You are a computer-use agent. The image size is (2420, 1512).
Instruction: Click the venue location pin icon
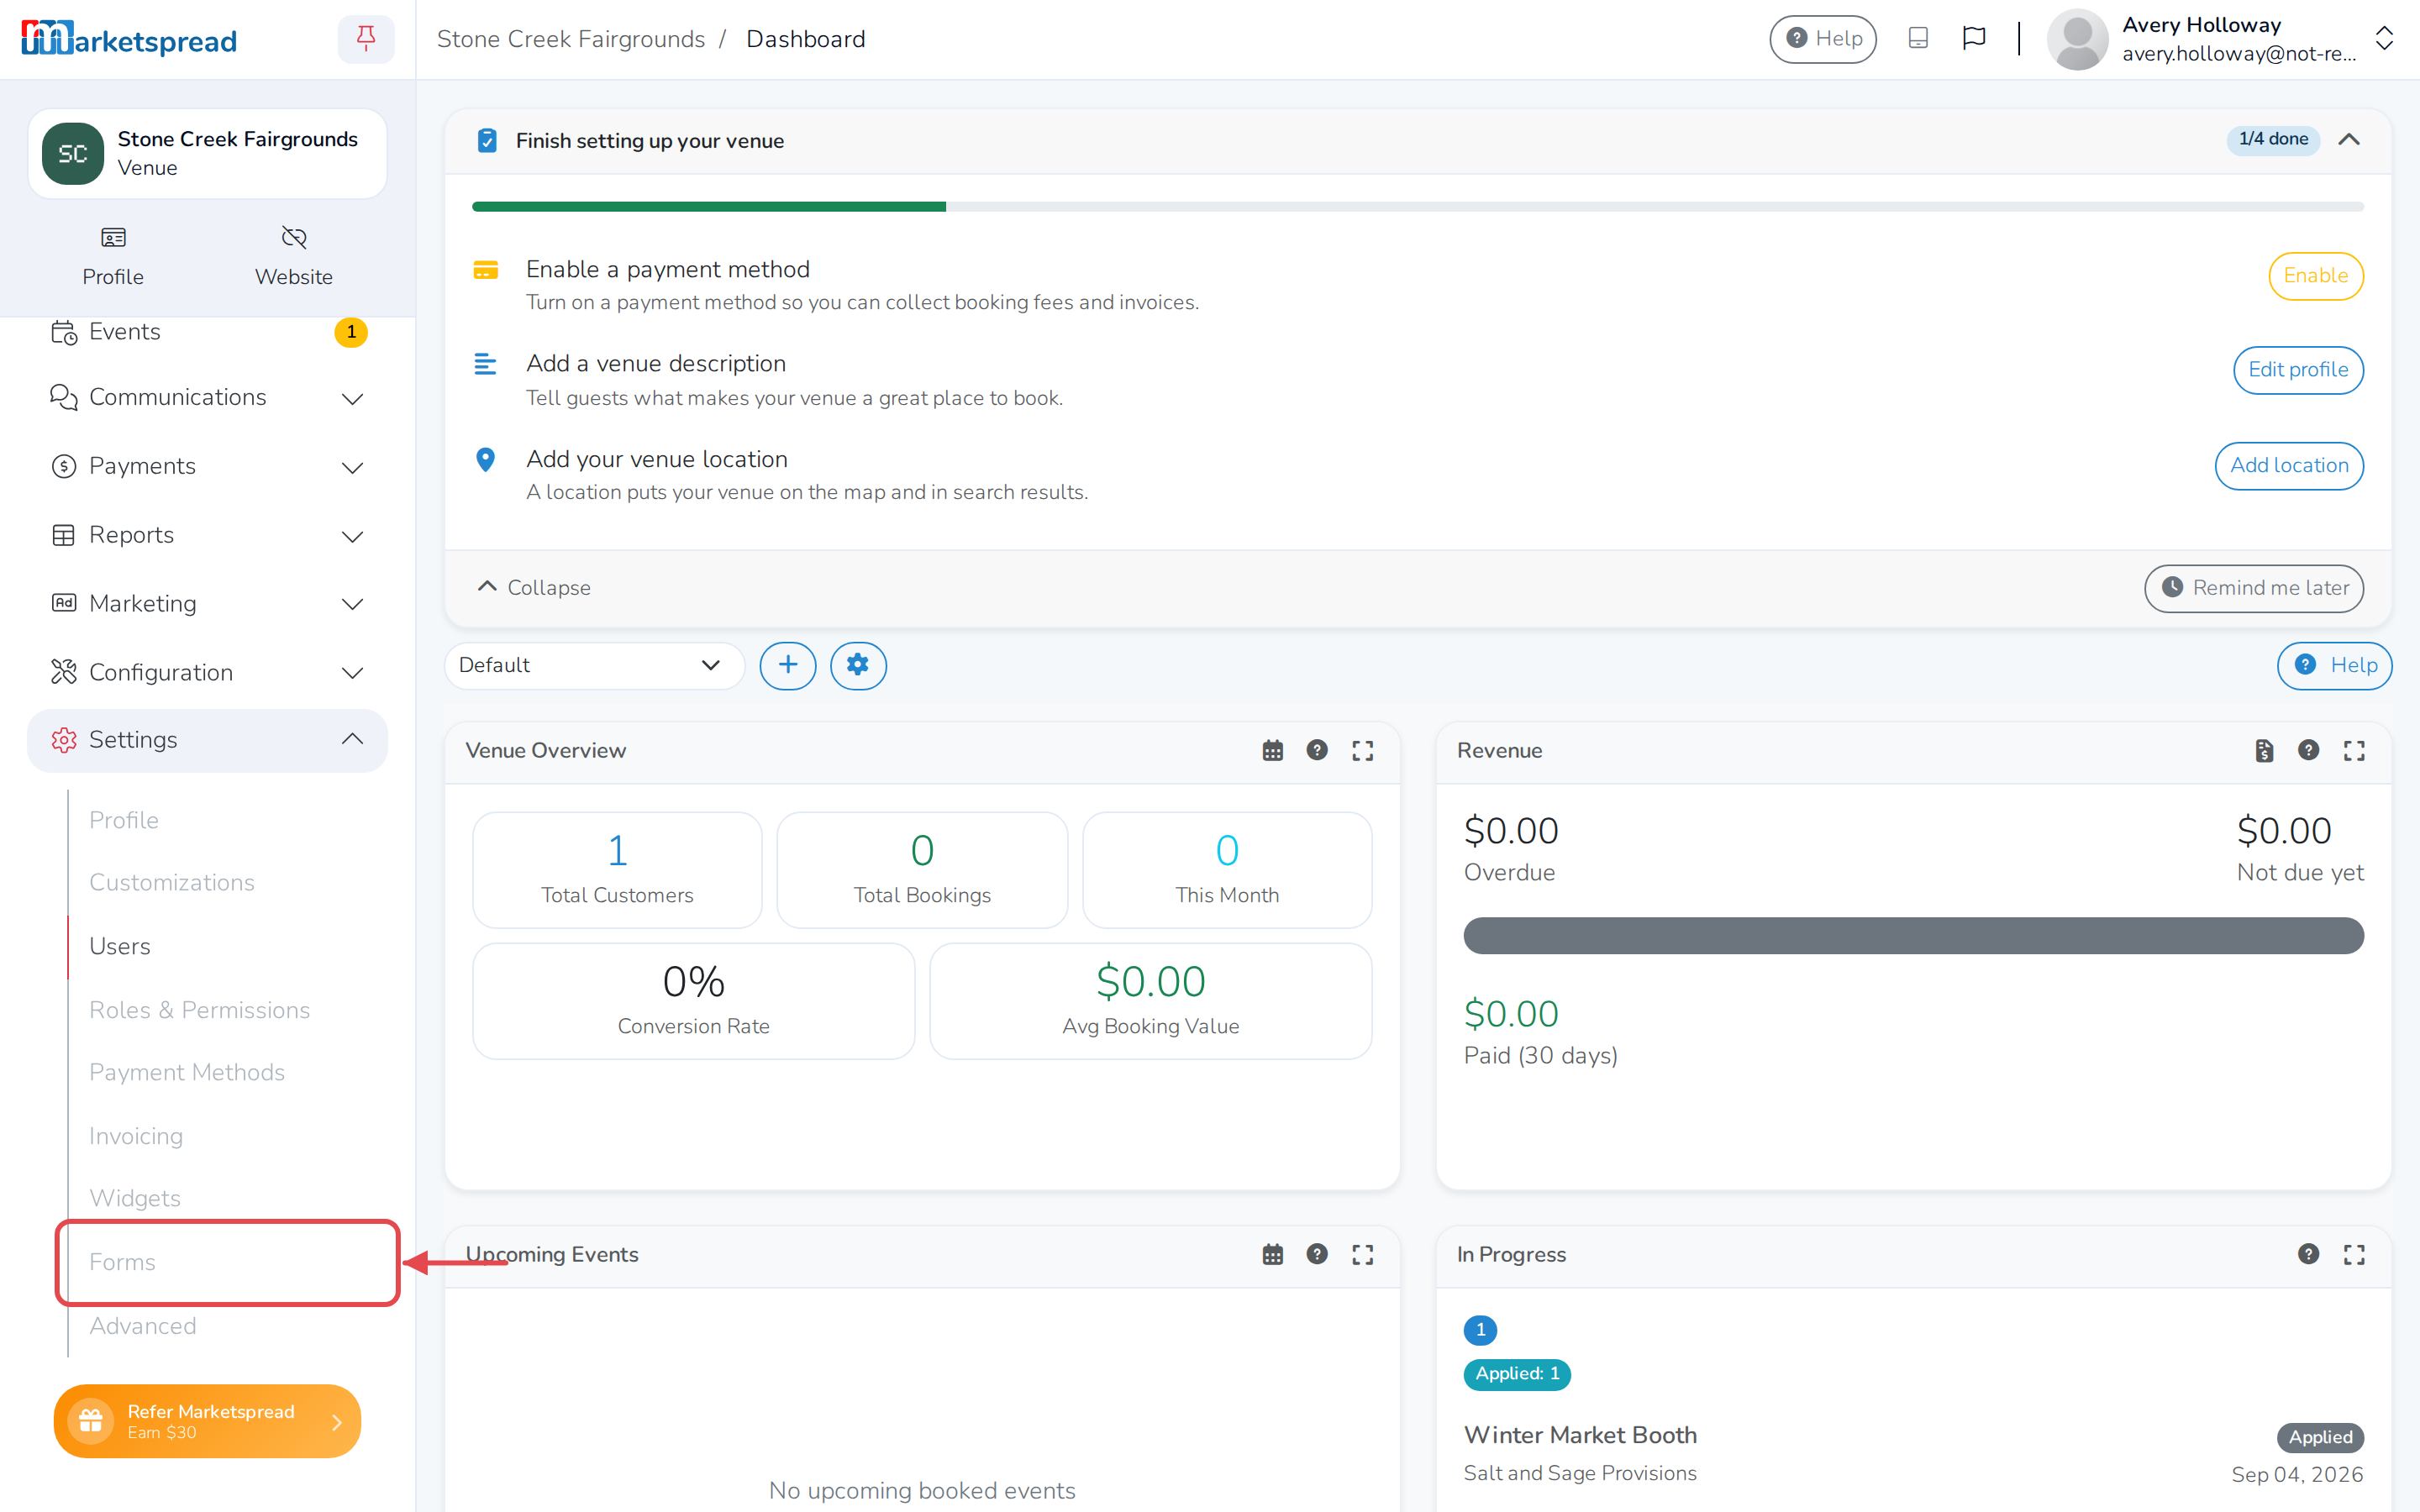485,459
